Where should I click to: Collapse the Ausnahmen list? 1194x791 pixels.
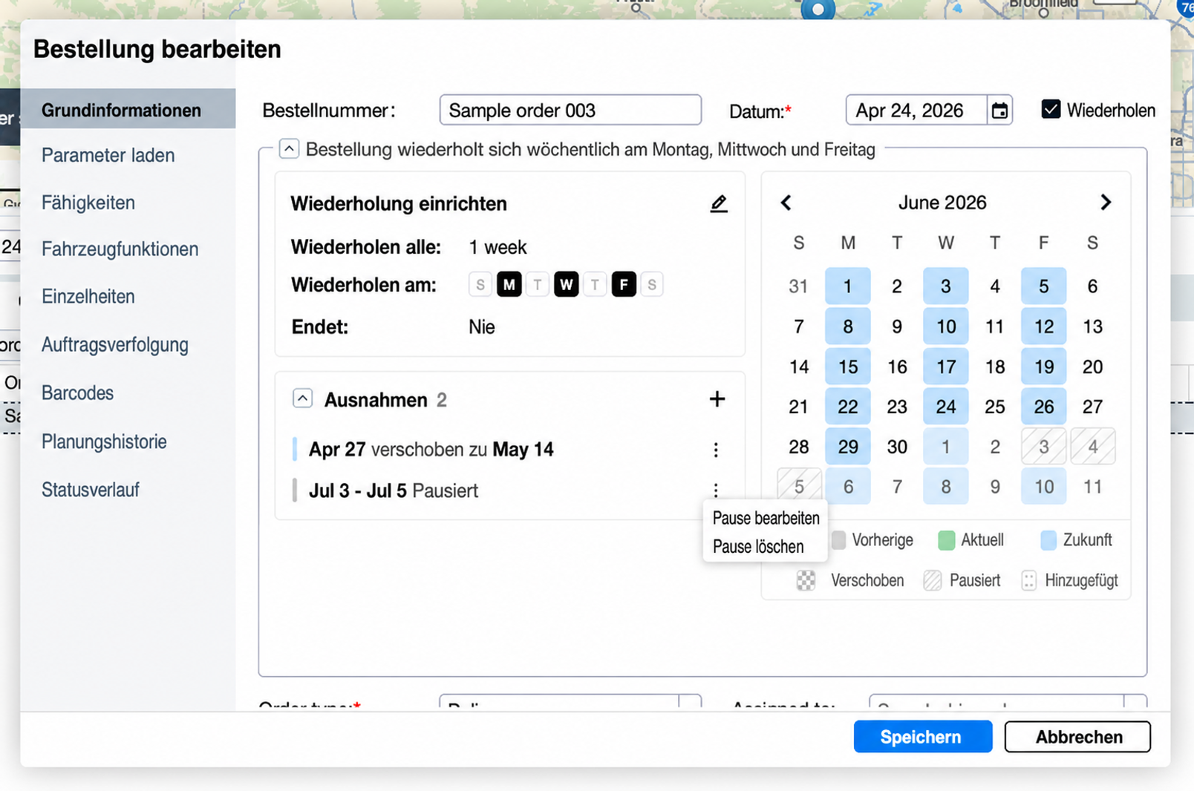302,398
